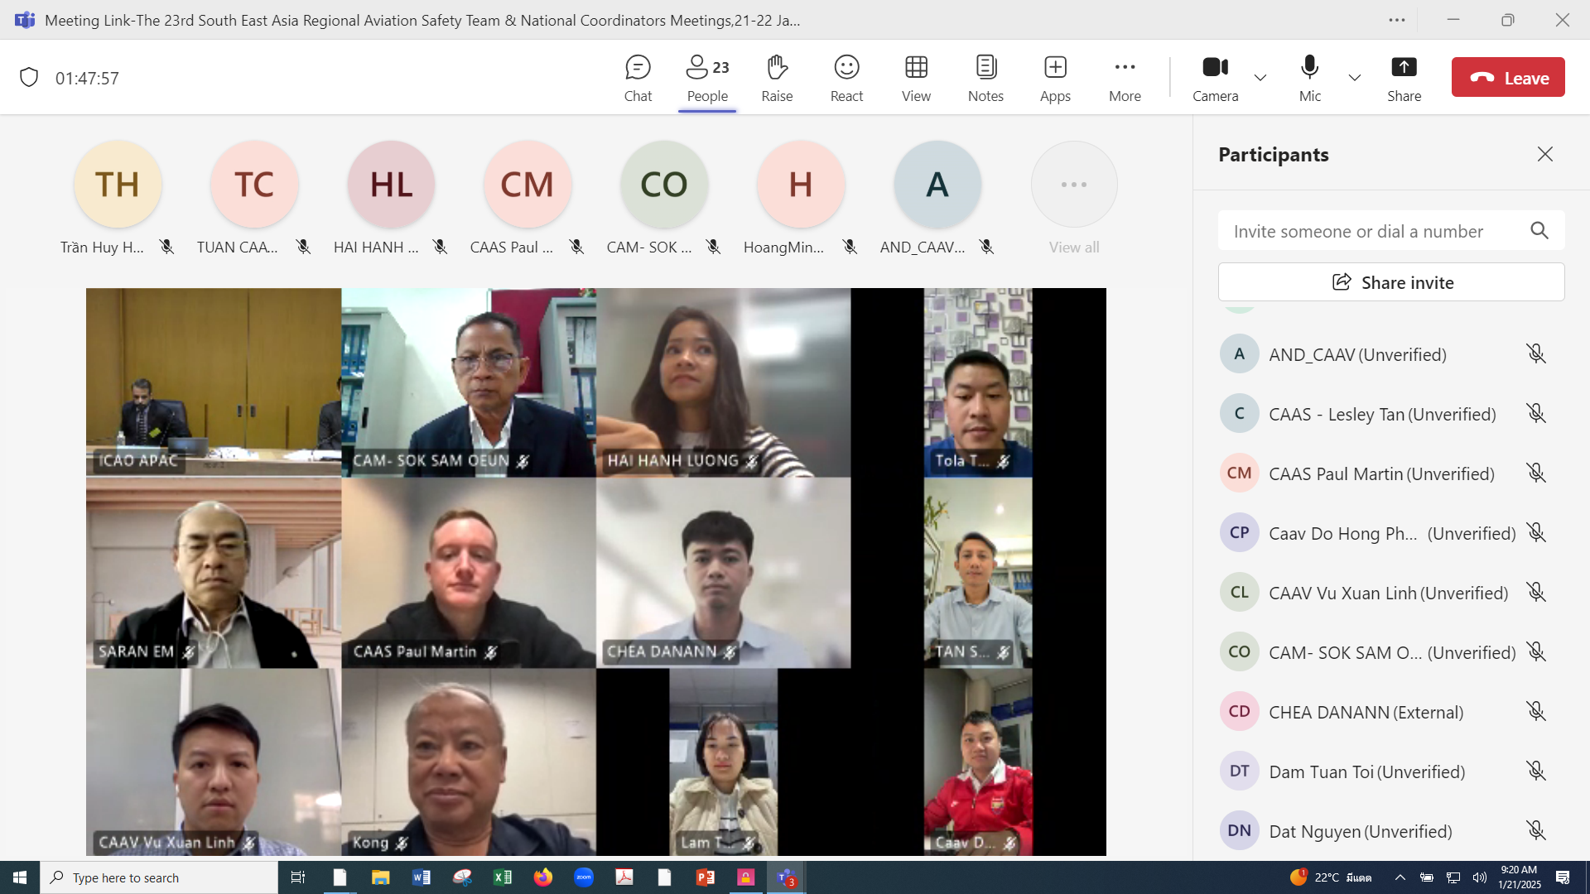Click the Invite someone search field
1590x894 pixels.
[x=1375, y=231]
